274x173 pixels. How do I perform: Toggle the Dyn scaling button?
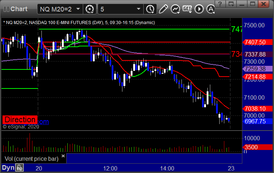point(8,168)
